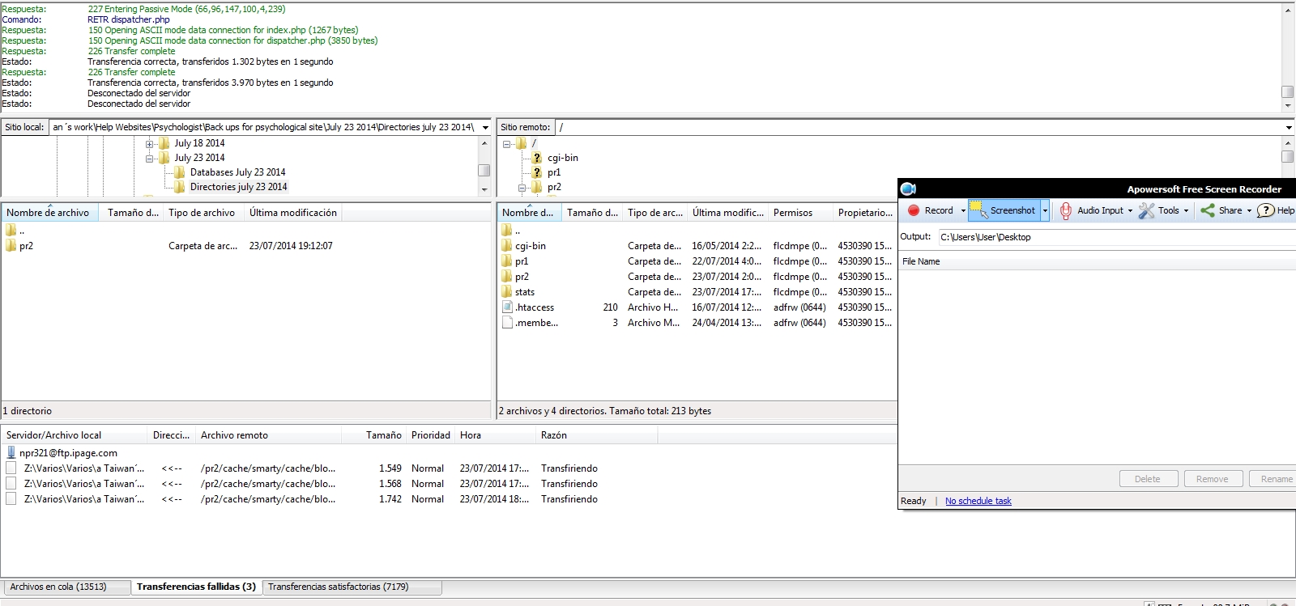This screenshot has width=1296, height=606.
Task: Expand the July 18 2014 tree node
Action: 150,144
